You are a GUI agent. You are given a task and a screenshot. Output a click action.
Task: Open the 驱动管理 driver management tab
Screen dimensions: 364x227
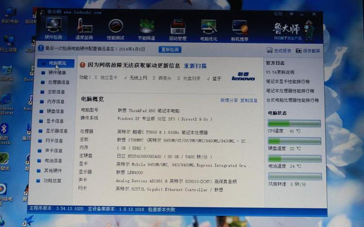click(177, 30)
